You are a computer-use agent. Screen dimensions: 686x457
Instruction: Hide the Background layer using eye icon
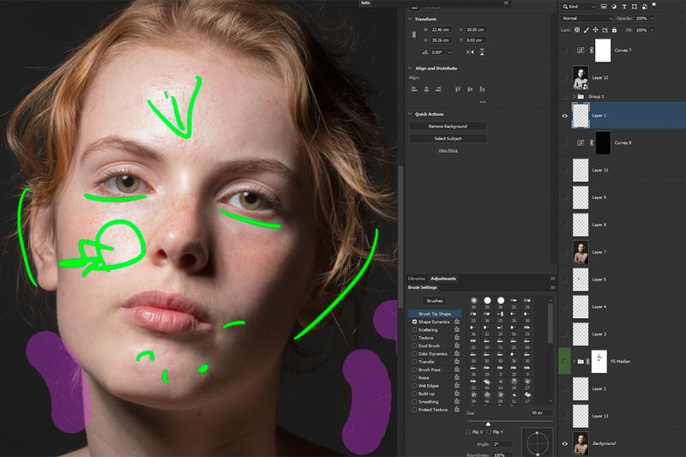coord(564,443)
